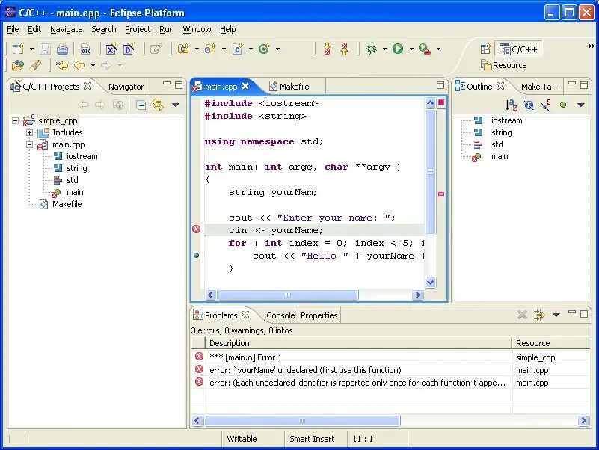
Task: Click the editor vertical scrollbar thumb
Action: 431,172
